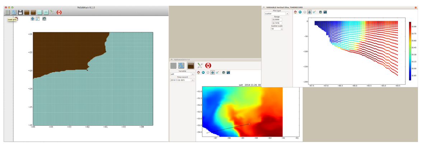Viewport: 423px width, 147px height.
Task: Click save figure icon in Vertical Slice toolbar
Action: click(x=325, y=12)
